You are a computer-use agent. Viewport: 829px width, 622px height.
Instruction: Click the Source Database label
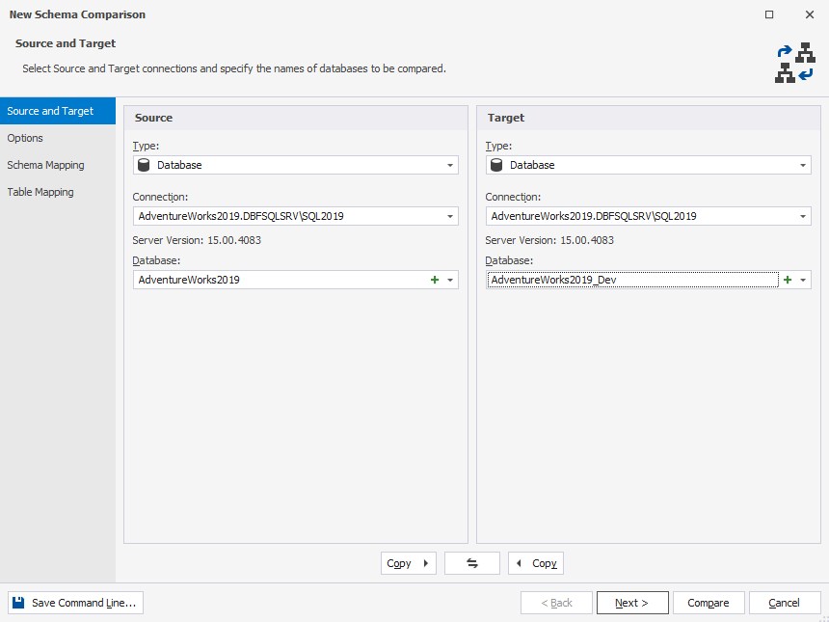pos(156,260)
